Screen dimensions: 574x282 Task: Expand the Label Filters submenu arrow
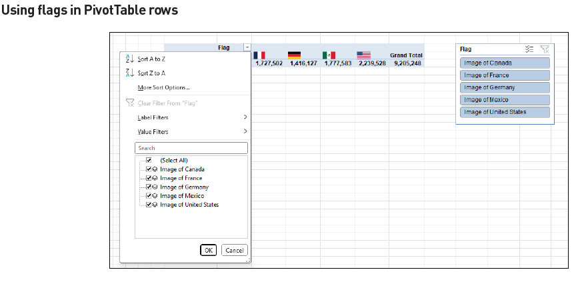click(x=245, y=117)
